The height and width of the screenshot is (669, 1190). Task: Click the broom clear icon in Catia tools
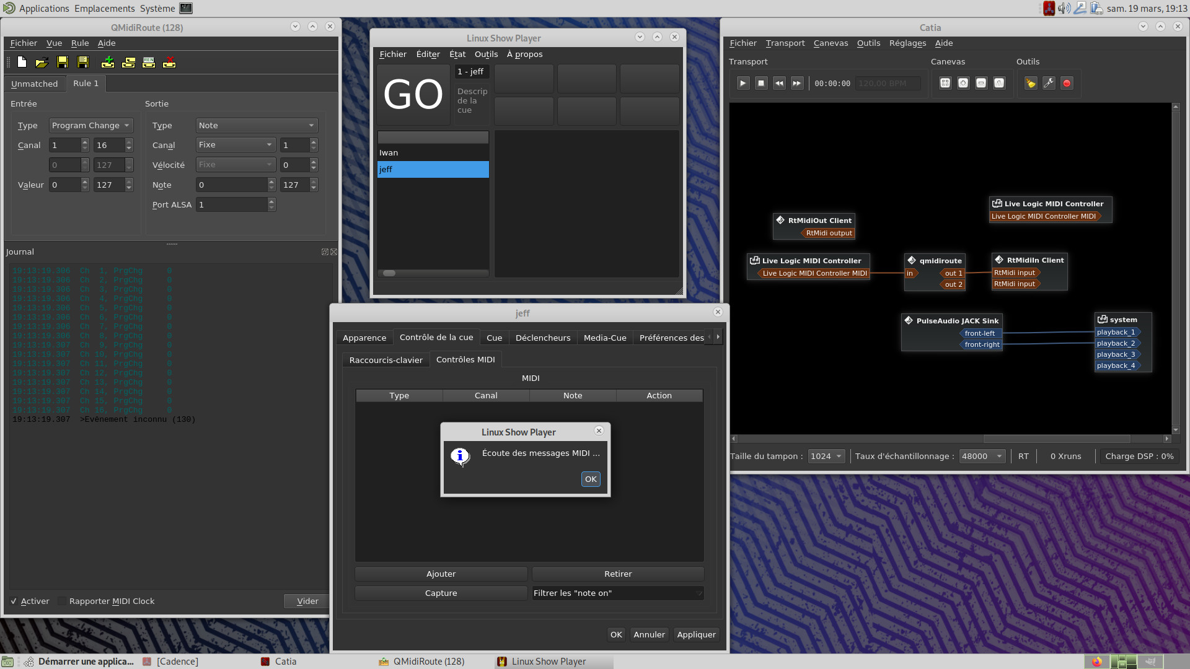(1031, 83)
